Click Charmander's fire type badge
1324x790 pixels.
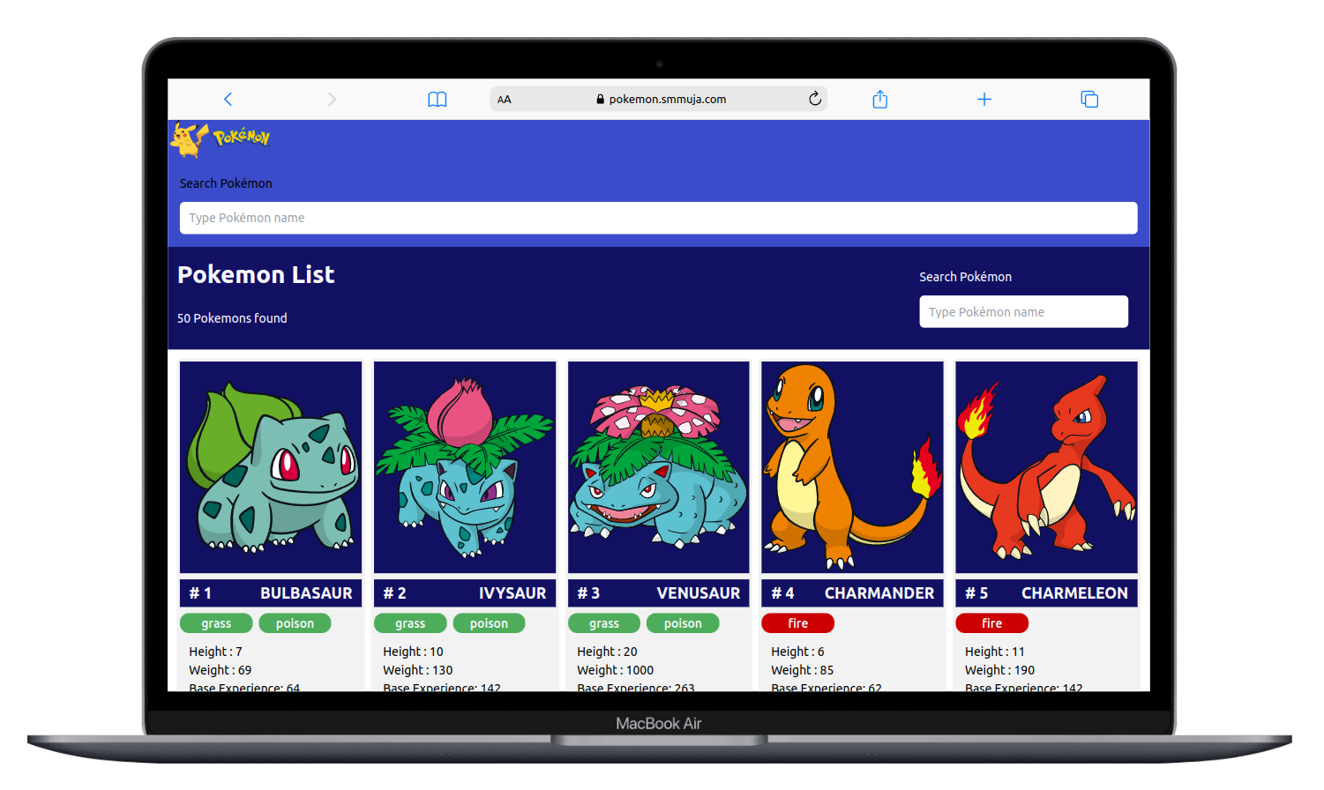click(x=798, y=623)
